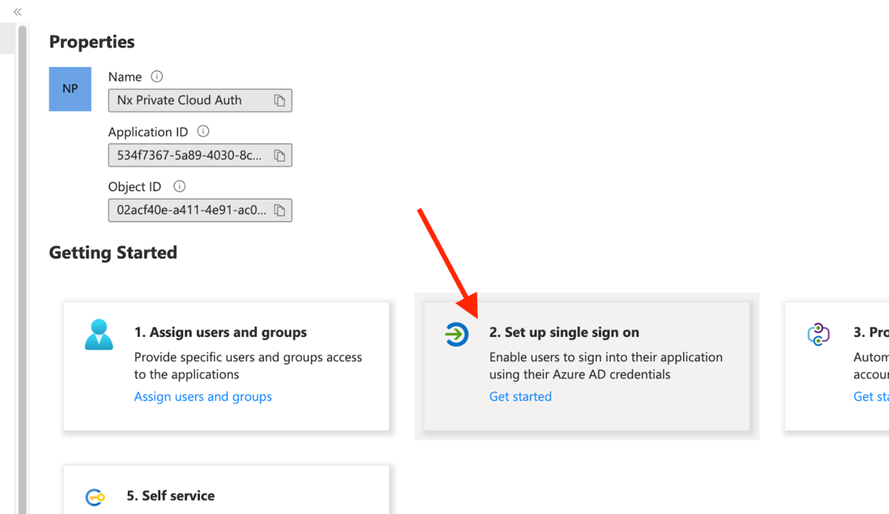Click Get started under single sign on
Image resolution: width=889 pixels, height=514 pixels.
click(x=520, y=396)
